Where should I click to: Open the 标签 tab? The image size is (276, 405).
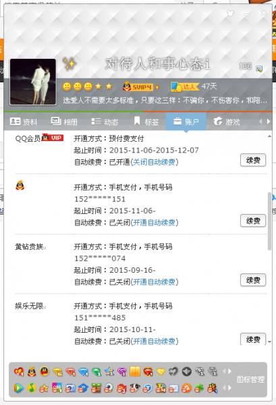click(x=146, y=122)
